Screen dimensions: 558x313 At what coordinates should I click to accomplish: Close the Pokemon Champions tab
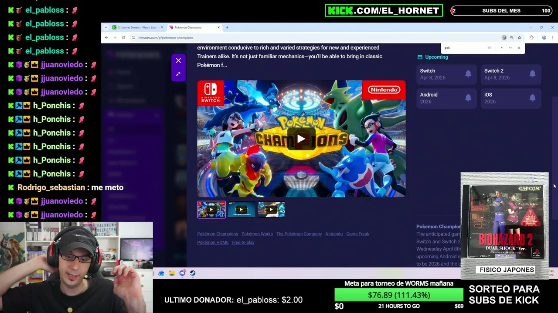tap(218, 27)
